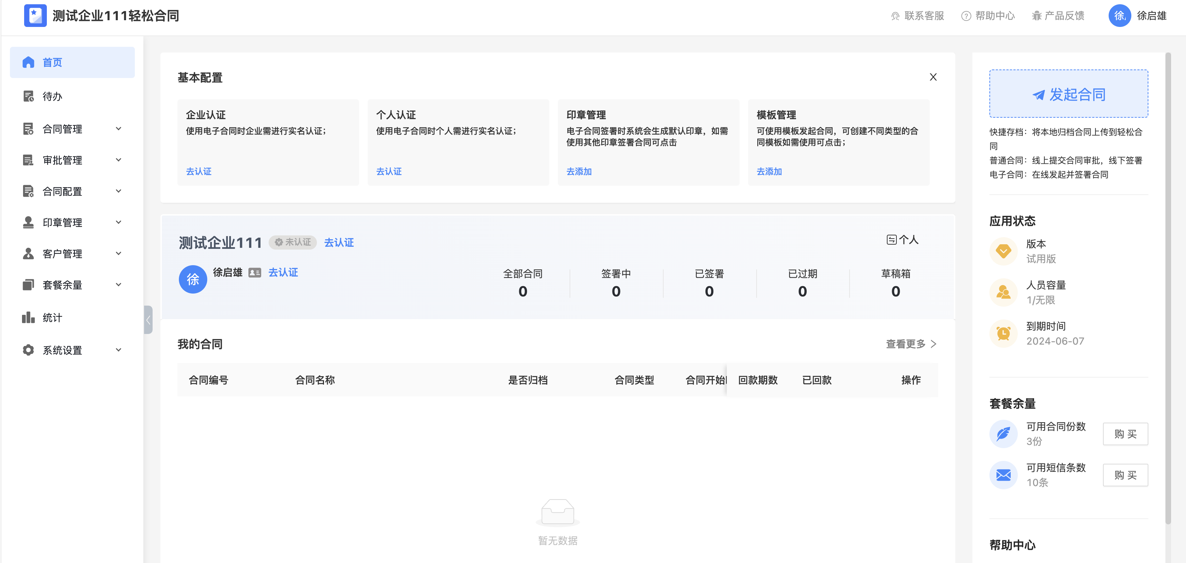This screenshot has height=563, width=1186.
Task: Click the headset icon beside 联系客服
Action: 895,16
